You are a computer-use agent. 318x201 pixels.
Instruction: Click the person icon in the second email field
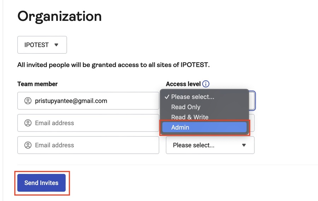tap(28, 123)
